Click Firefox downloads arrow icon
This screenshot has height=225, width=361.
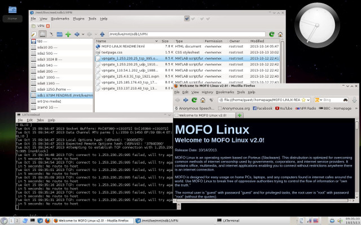pyautogui.click(x=354, y=100)
